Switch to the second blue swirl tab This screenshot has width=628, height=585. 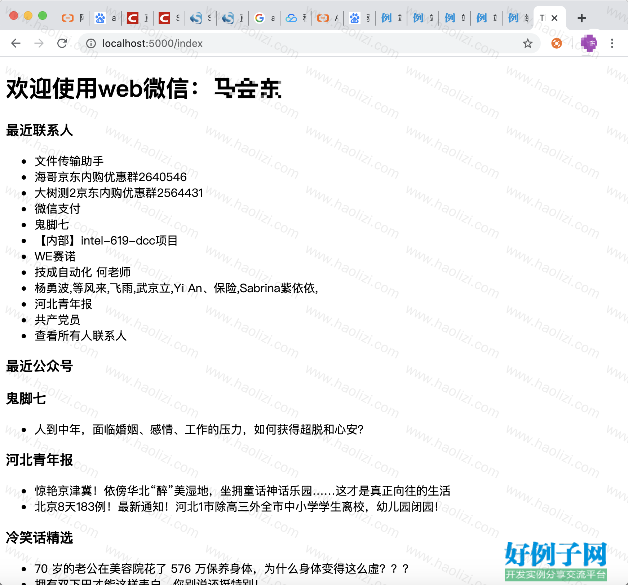pyautogui.click(x=232, y=18)
